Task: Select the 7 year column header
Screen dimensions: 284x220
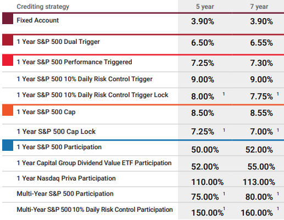Action: coord(259,7)
